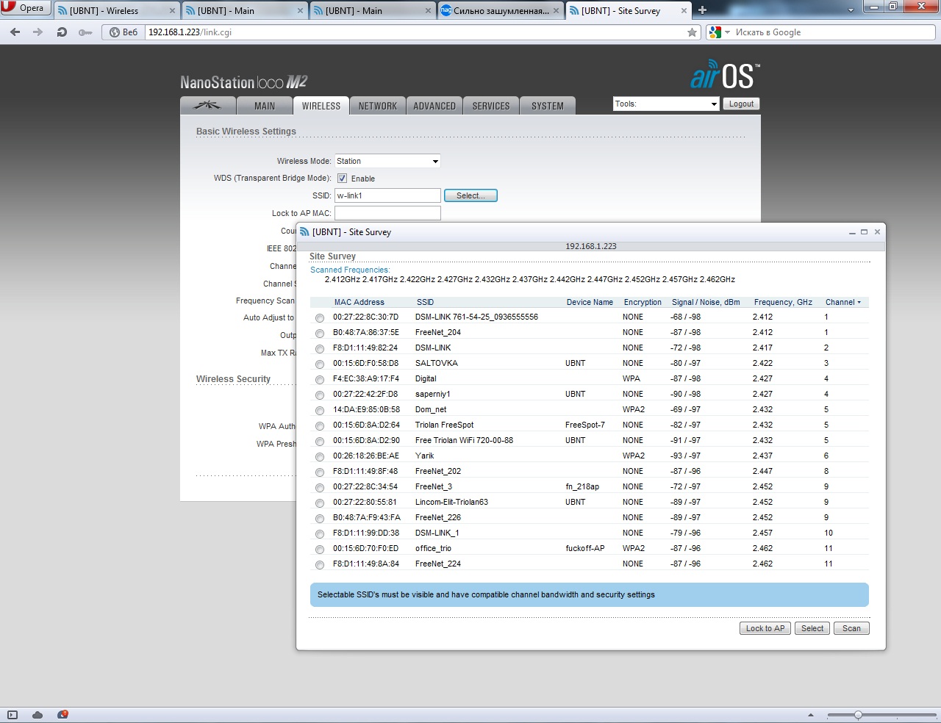941x723 pixels.
Task: Go to the SYSTEM tab
Action: (x=547, y=106)
